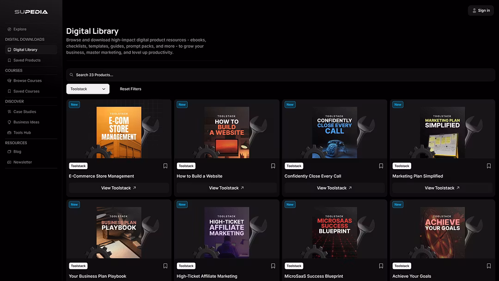
Task: Click the Sign in button
Action: 481,11
